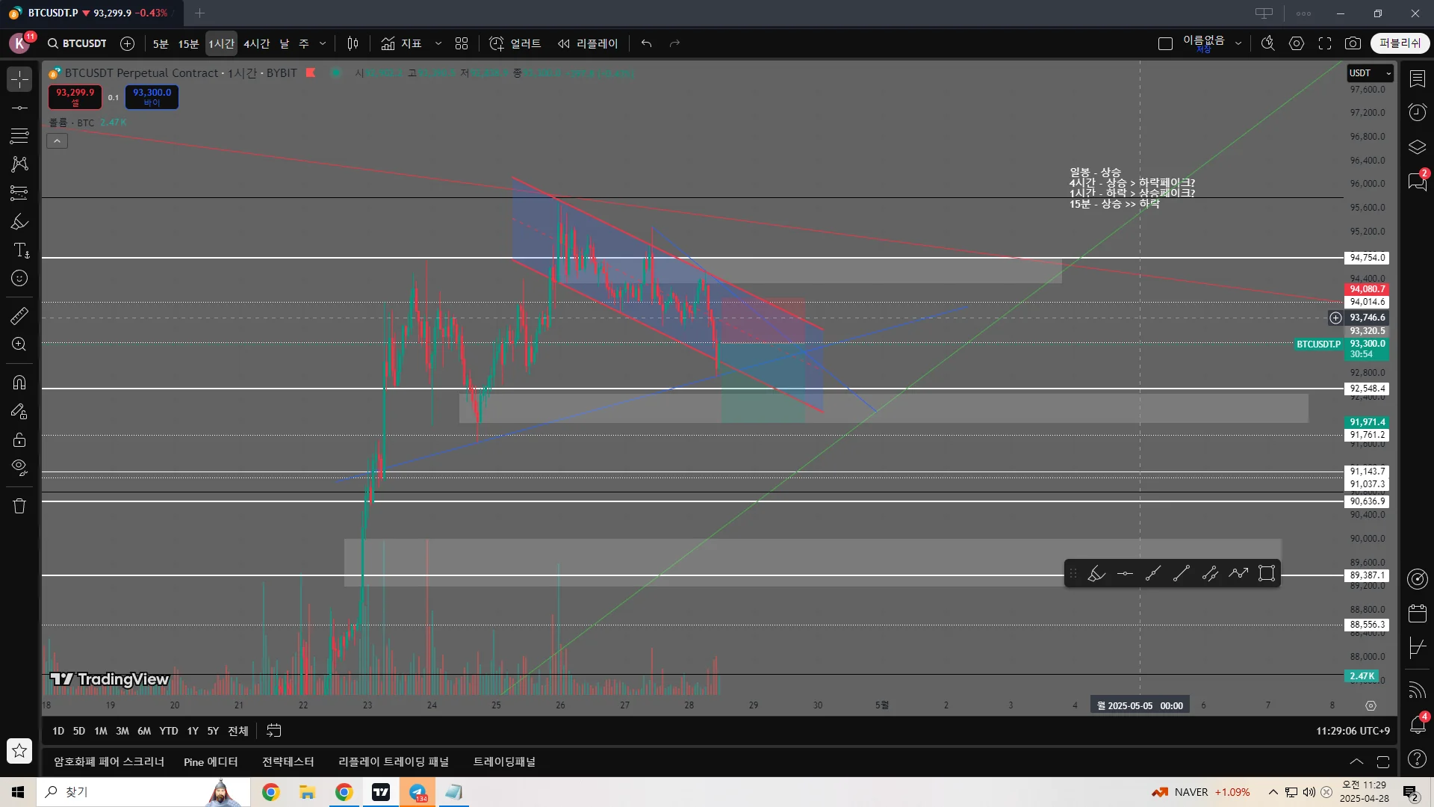Collapse the indicator legend chevron
The height and width of the screenshot is (807, 1434).
pyautogui.click(x=57, y=140)
